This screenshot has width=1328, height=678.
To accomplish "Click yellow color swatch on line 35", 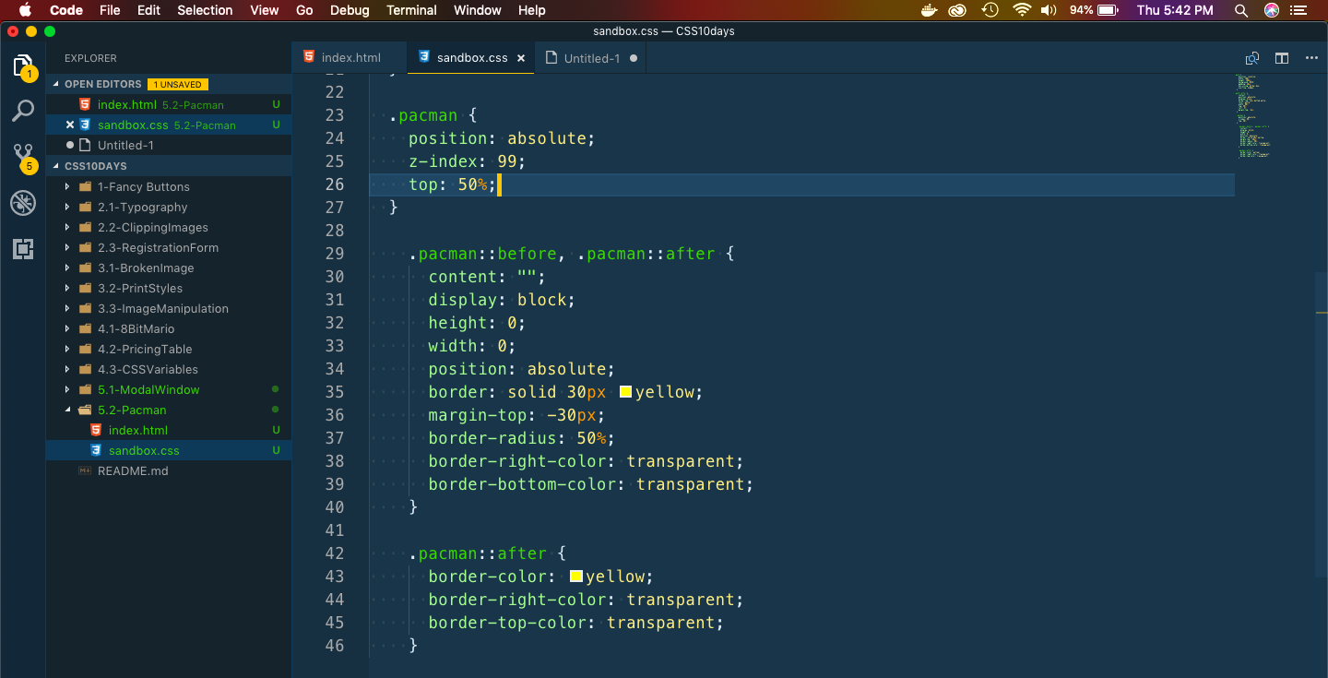I will 625,392.
